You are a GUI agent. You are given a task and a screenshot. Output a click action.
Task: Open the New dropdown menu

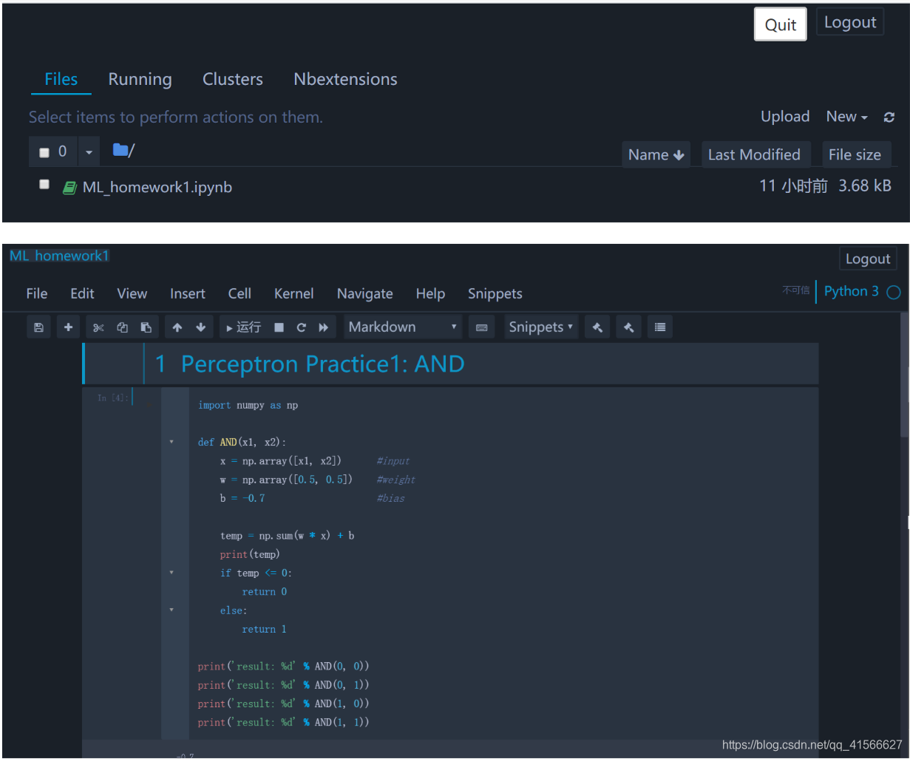coord(846,116)
